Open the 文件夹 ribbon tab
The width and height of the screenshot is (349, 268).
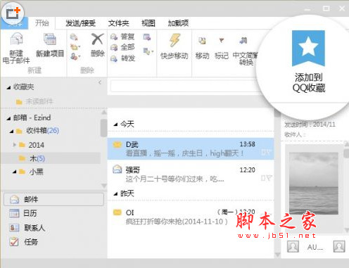(118, 23)
